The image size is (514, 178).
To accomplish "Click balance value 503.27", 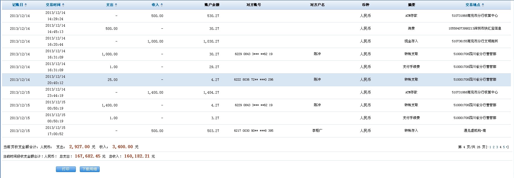I will [x=213, y=131].
